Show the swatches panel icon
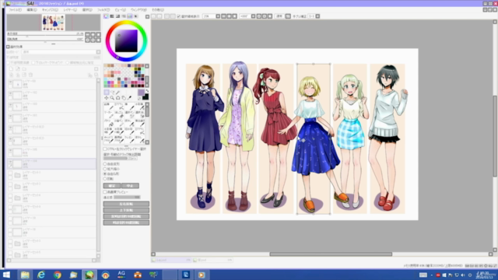Screen dimensions: 498x280 pos(130,16)
